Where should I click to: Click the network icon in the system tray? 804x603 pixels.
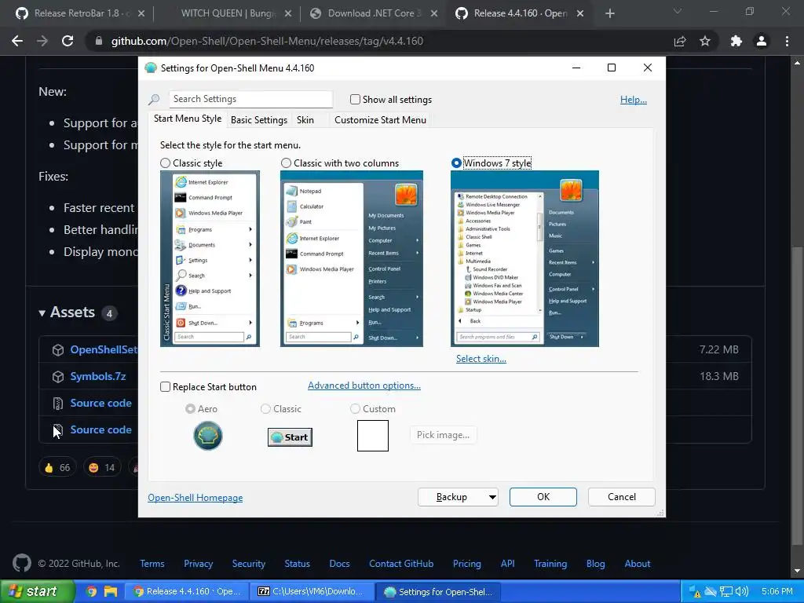pyautogui.click(x=726, y=591)
